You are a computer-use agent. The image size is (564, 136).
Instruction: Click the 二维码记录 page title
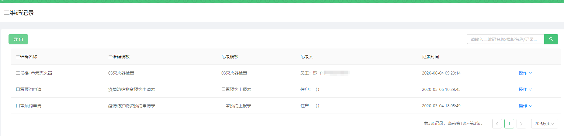tap(19, 13)
